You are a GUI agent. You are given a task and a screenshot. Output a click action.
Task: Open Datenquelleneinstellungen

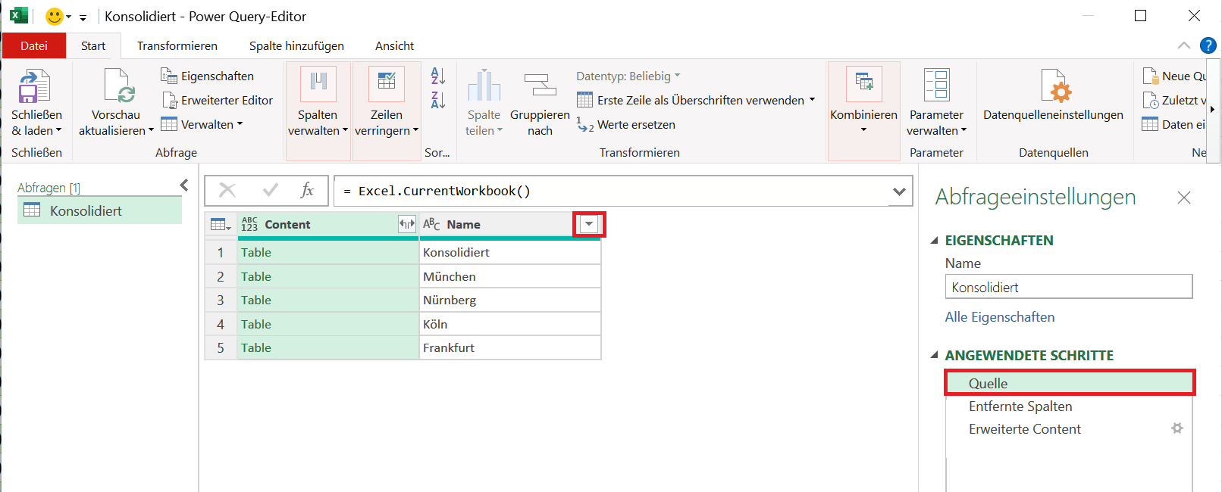(1053, 95)
